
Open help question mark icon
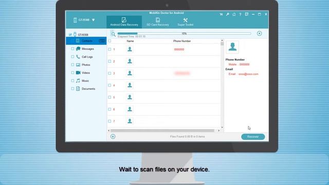pyautogui.click(x=240, y=14)
